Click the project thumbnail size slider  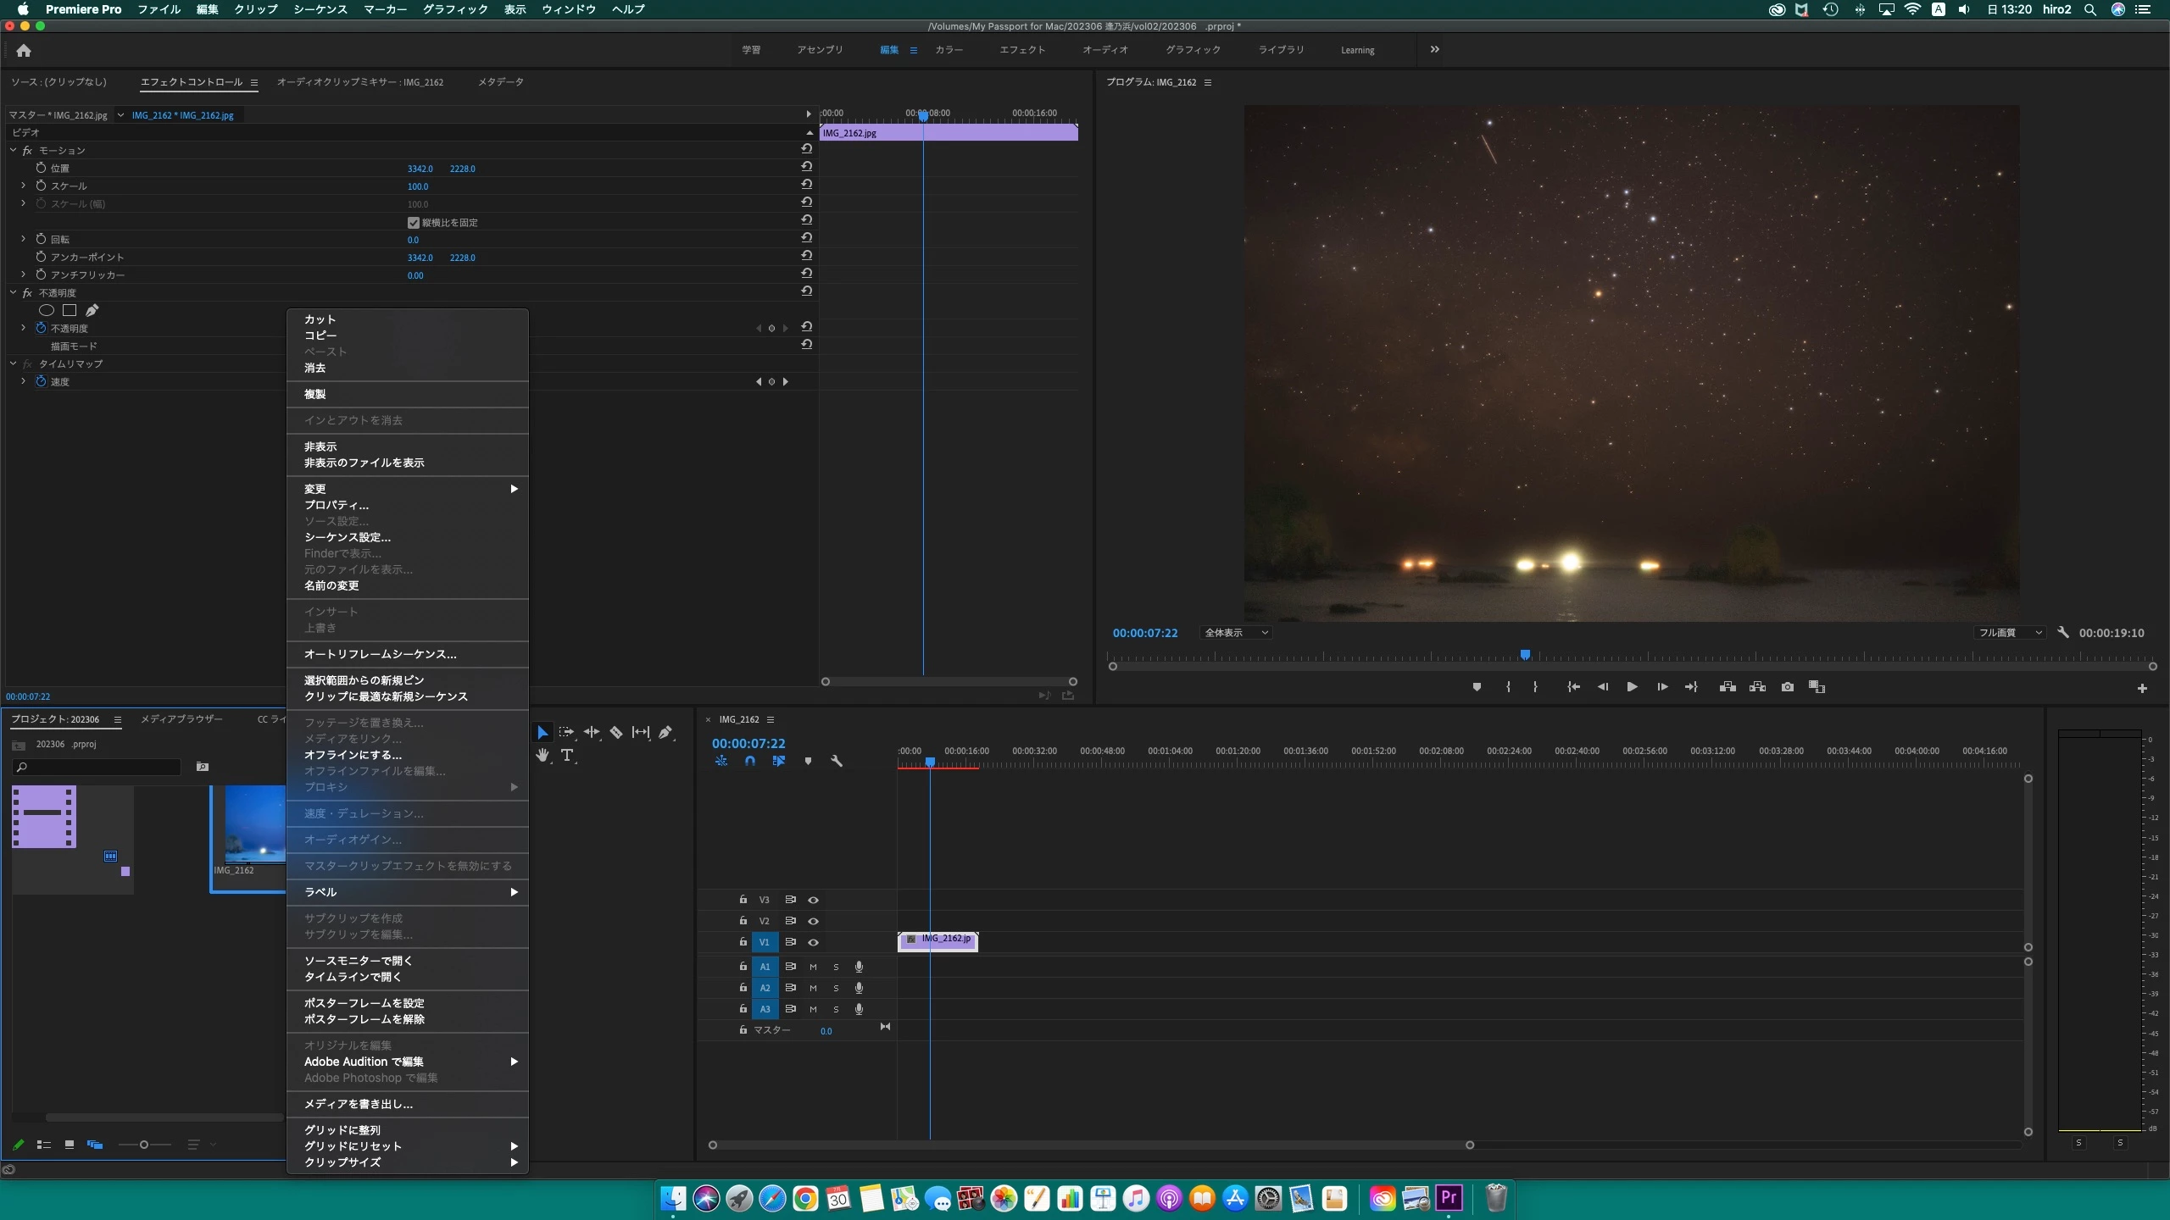[144, 1145]
